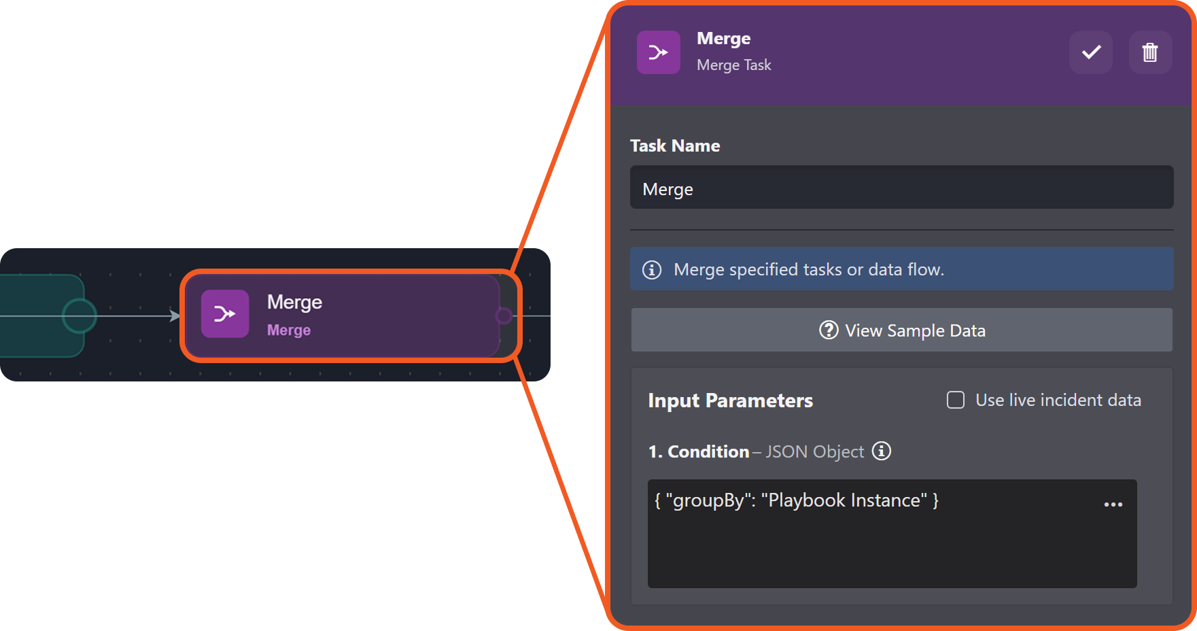1197x631 pixels.
Task: Click the Input Parameters heading
Action: pos(730,400)
